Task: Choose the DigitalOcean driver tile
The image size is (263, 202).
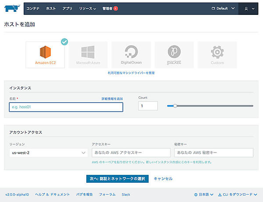Action: [131, 55]
